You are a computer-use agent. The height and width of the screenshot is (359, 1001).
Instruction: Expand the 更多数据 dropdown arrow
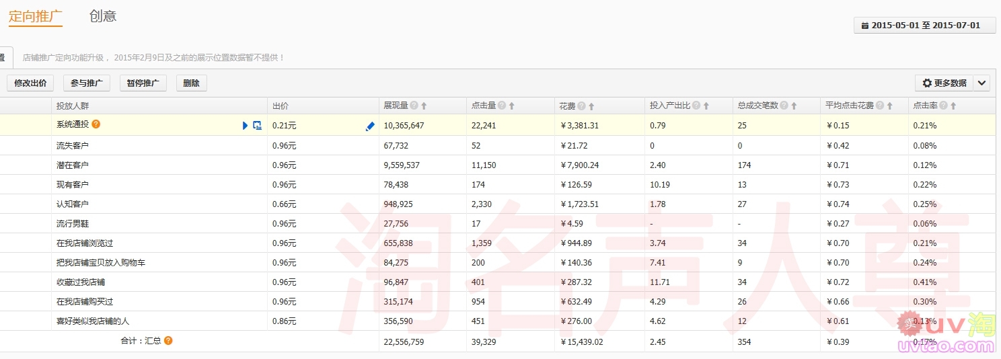click(981, 83)
